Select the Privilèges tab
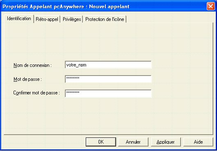 72,19
